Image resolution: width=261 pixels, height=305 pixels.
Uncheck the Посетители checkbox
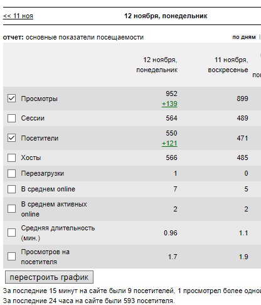coord(11,138)
